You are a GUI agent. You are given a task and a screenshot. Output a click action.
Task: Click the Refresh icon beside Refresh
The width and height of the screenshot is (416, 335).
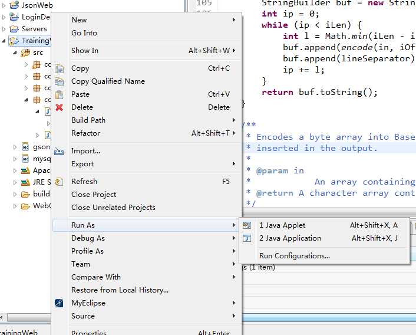59,182
